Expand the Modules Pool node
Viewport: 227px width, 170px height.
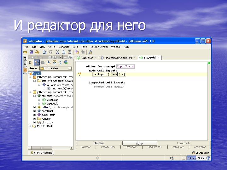30,126
